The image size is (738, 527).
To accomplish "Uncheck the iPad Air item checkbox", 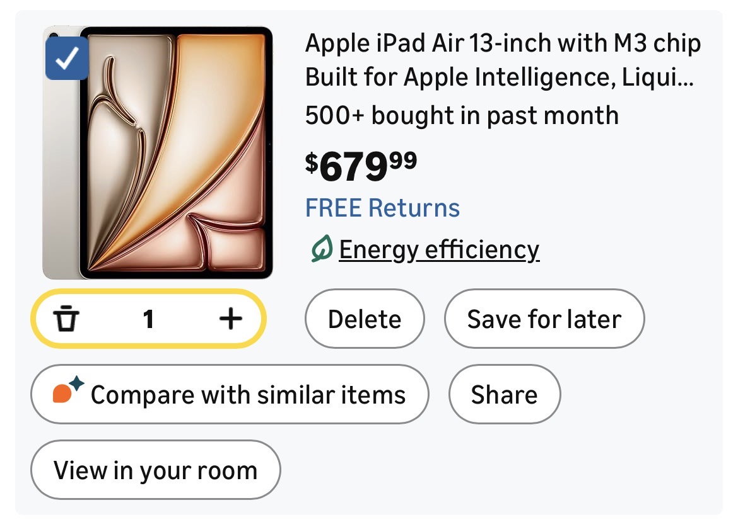I will coord(66,59).
